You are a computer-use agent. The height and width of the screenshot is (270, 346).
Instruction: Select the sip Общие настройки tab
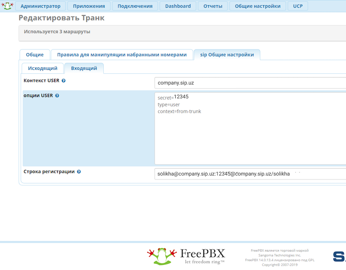(x=227, y=55)
